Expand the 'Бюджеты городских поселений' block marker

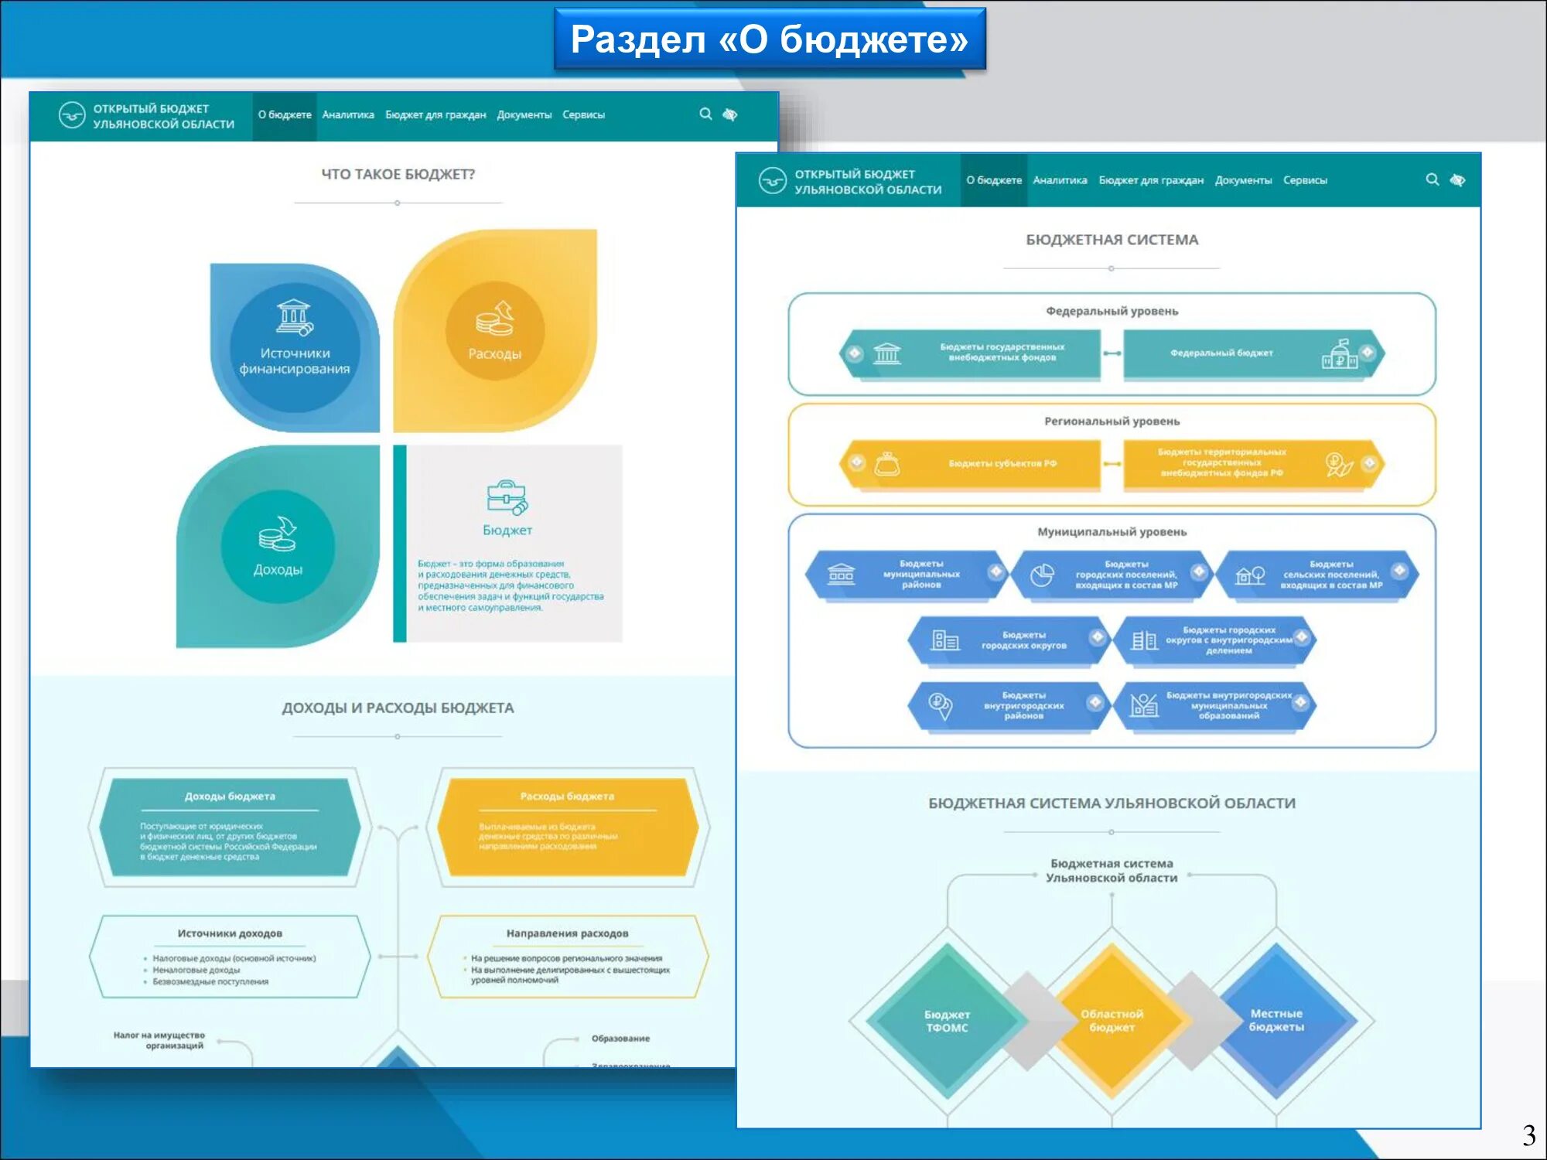point(1198,571)
